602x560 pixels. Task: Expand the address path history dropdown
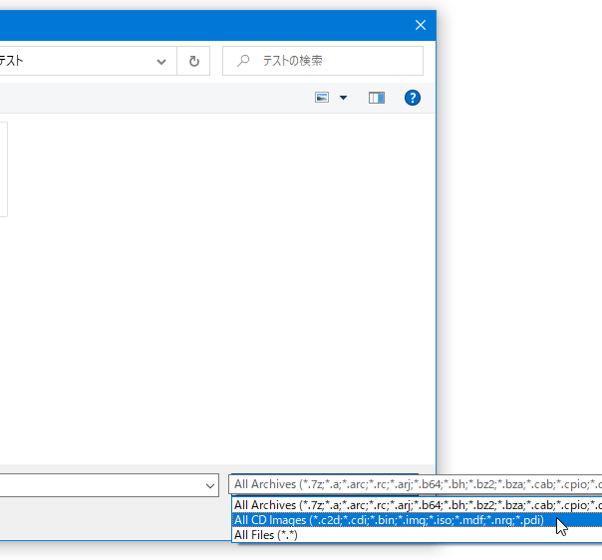coord(161,62)
